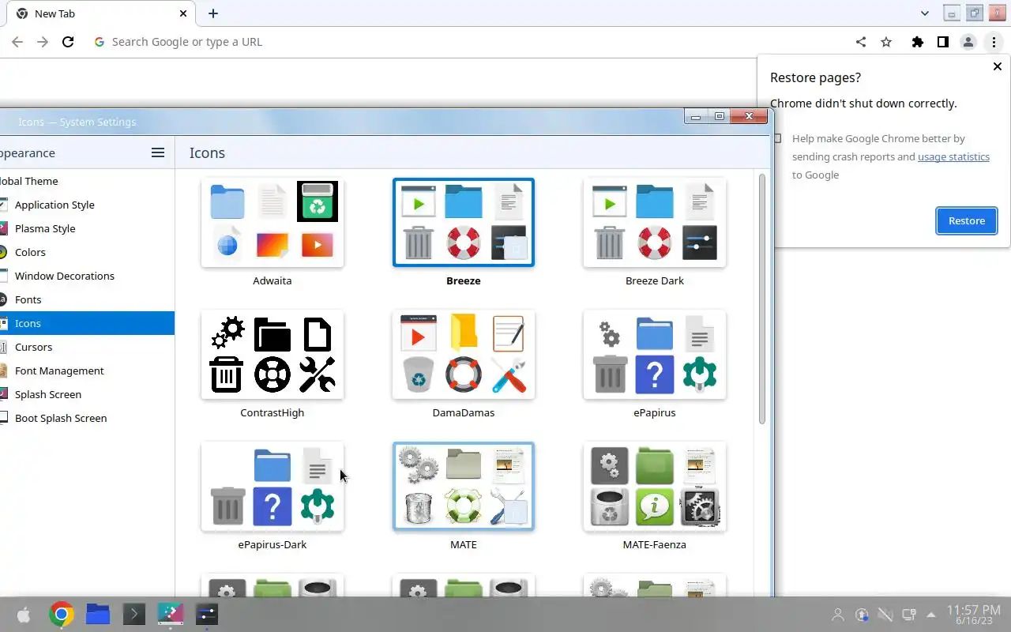Viewport: 1011px width, 632px height.
Task: Open Chrome three-dot menu
Action: pos(994,42)
